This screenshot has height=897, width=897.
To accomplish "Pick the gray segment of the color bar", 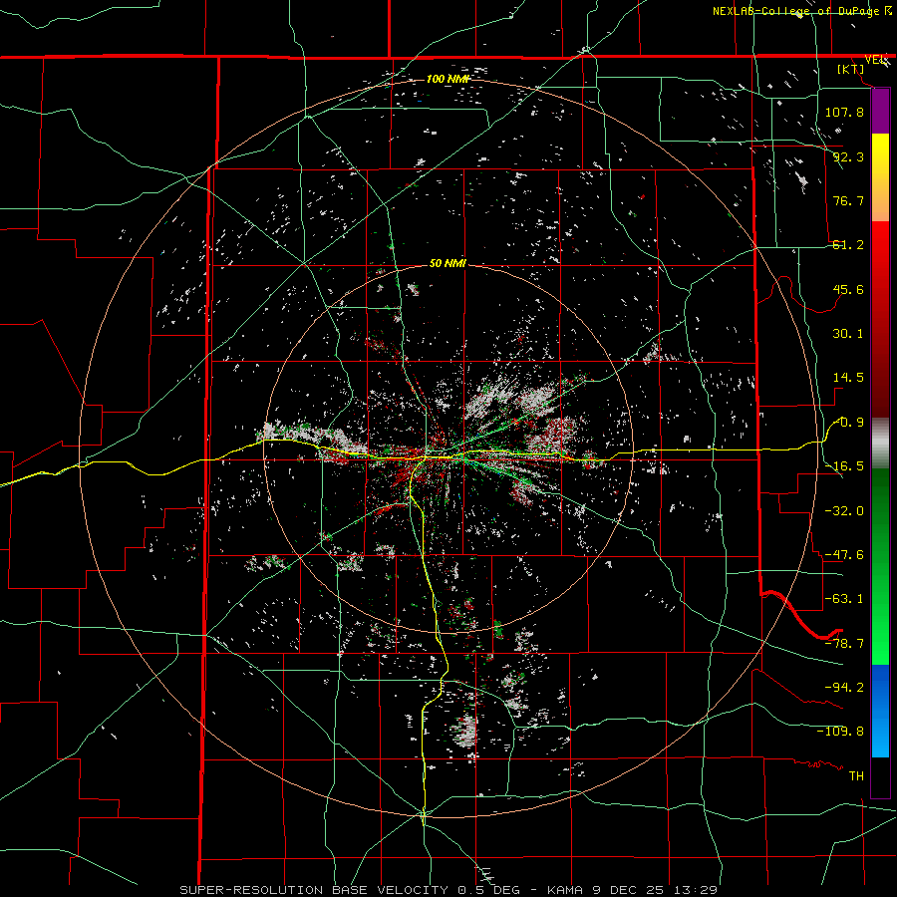I will click(880, 444).
